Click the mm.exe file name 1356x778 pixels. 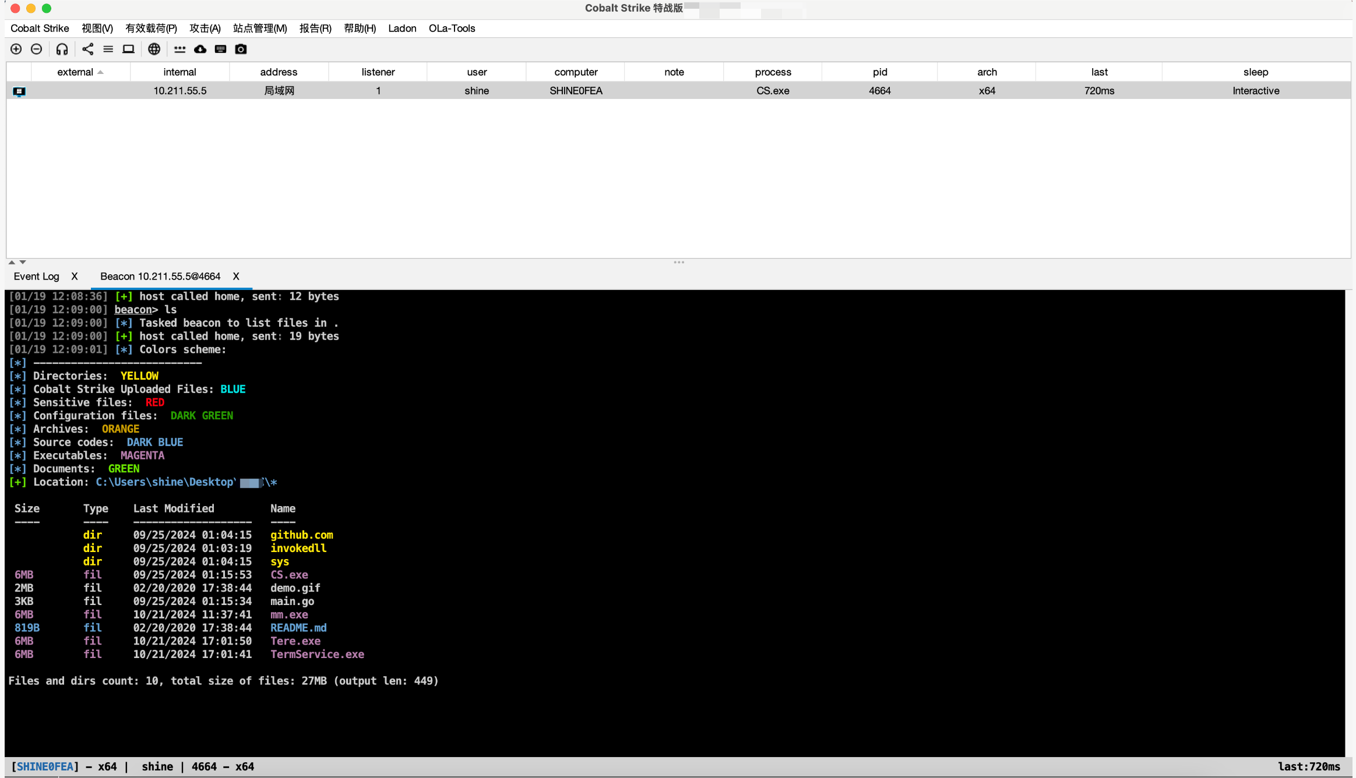pos(289,615)
